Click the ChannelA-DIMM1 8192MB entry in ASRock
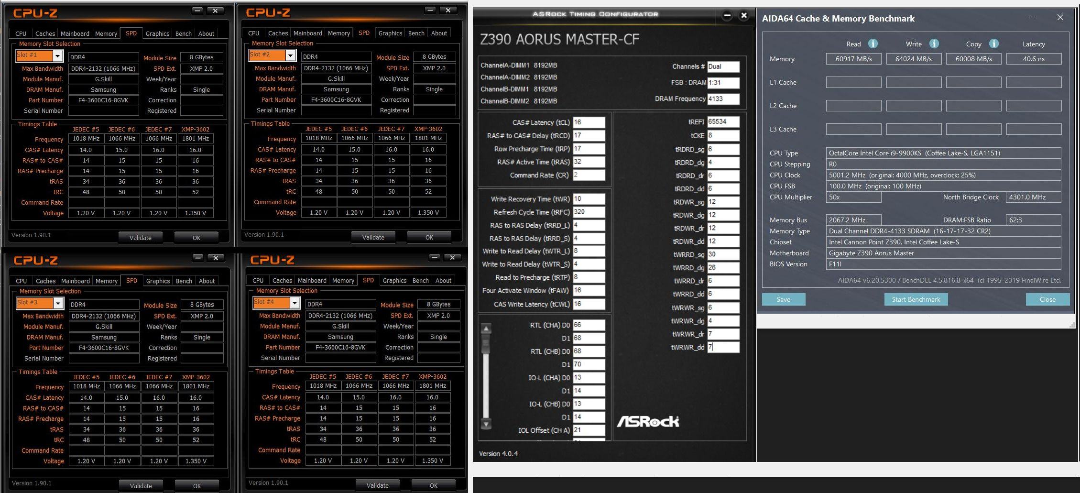The height and width of the screenshot is (493, 1080). coord(519,66)
